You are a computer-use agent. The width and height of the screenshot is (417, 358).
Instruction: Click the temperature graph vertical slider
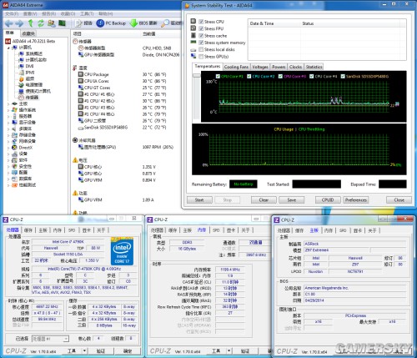coord(197,75)
